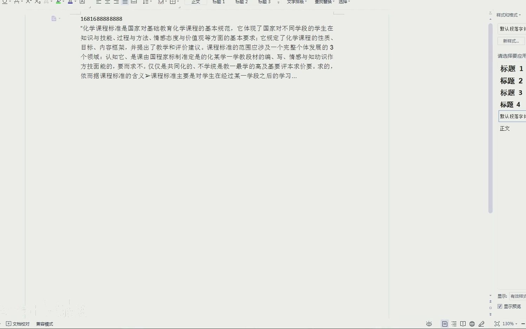Open highlight color dropdown arrow

pyautogui.click(x=63, y=1)
